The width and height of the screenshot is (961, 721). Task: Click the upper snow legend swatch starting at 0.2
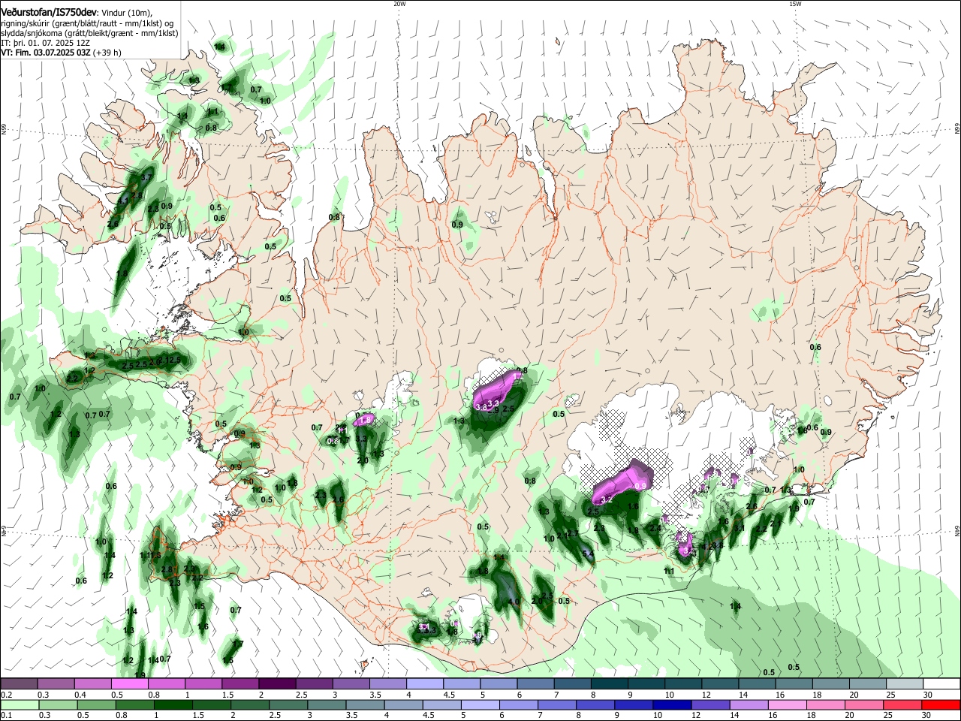click(x=19, y=683)
